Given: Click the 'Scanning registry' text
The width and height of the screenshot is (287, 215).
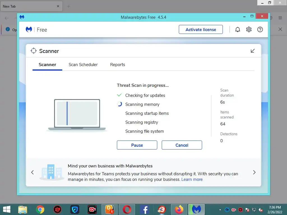Looking at the screenshot, I should pos(142,122).
